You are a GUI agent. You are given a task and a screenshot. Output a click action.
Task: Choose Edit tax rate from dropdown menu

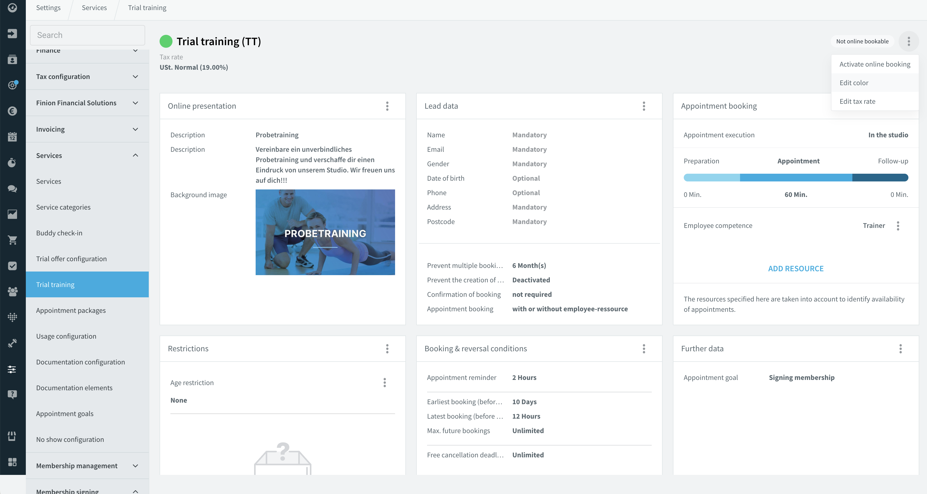pos(875,101)
